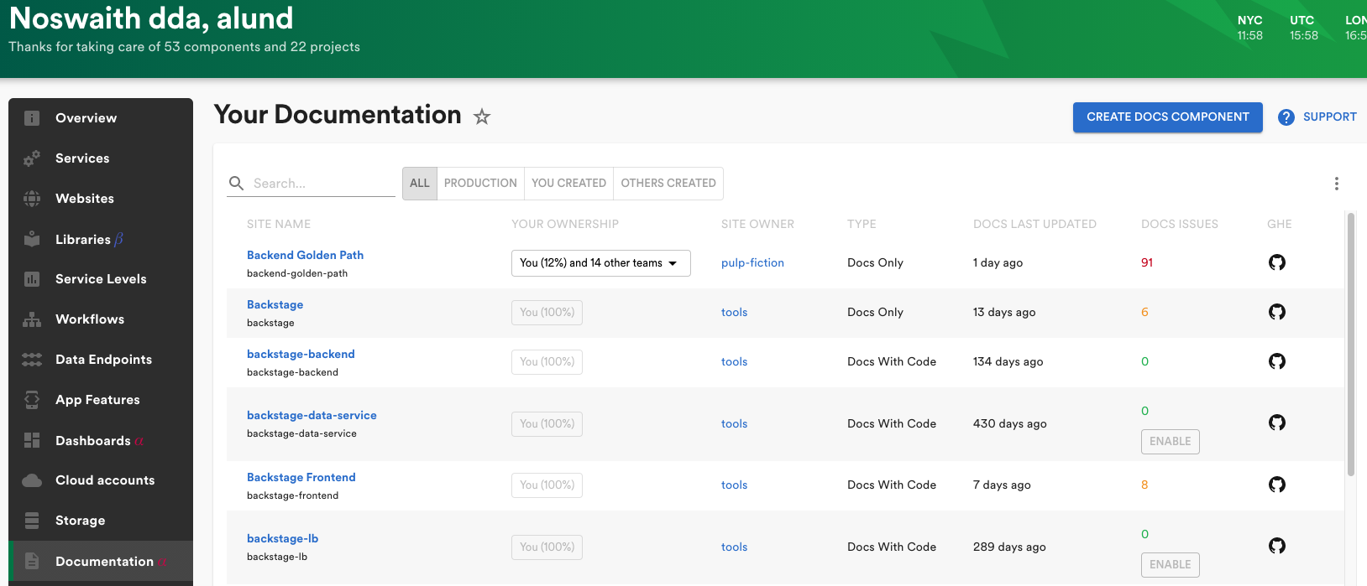Toggle the YOU CREATED filter
1367x586 pixels.
(x=568, y=184)
